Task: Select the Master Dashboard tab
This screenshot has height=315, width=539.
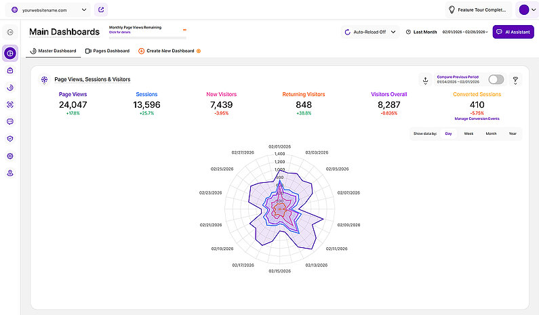Action: coord(53,51)
